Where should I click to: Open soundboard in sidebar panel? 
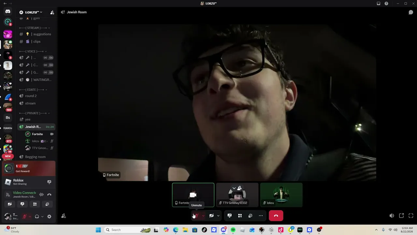(x=47, y=204)
